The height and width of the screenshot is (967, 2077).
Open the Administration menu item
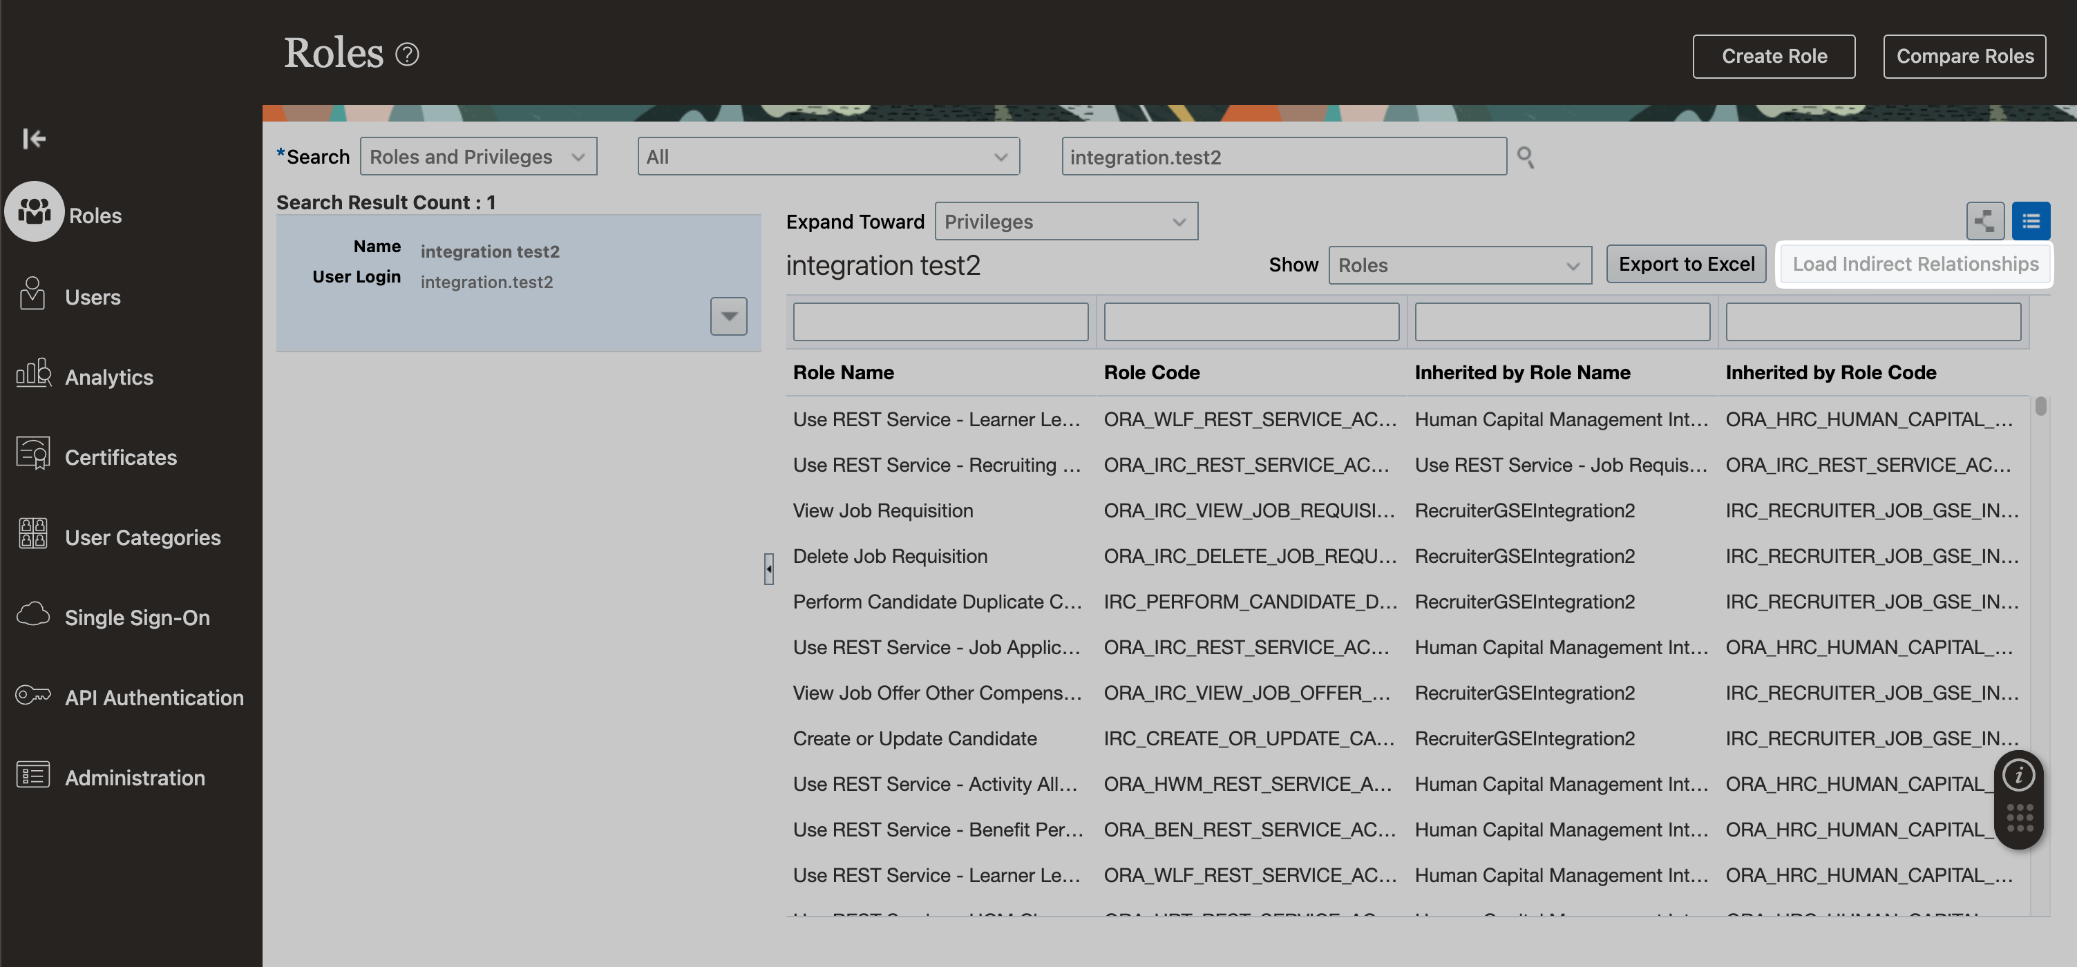click(x=134, y=778)
